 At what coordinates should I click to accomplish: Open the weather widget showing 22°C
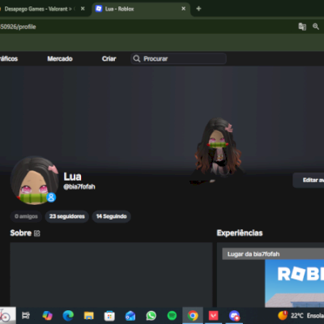[301, 315]
